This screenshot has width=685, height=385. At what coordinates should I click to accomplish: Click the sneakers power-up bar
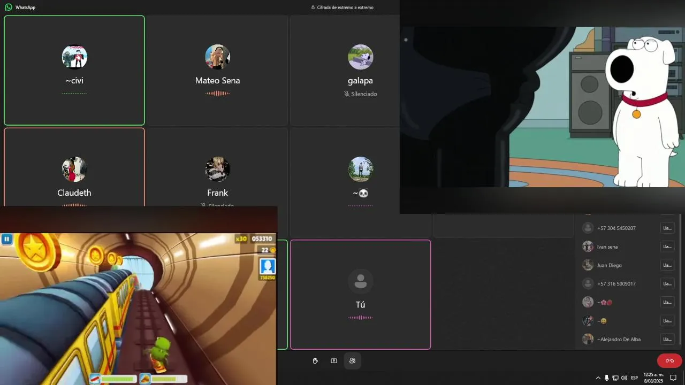point(164,379)
